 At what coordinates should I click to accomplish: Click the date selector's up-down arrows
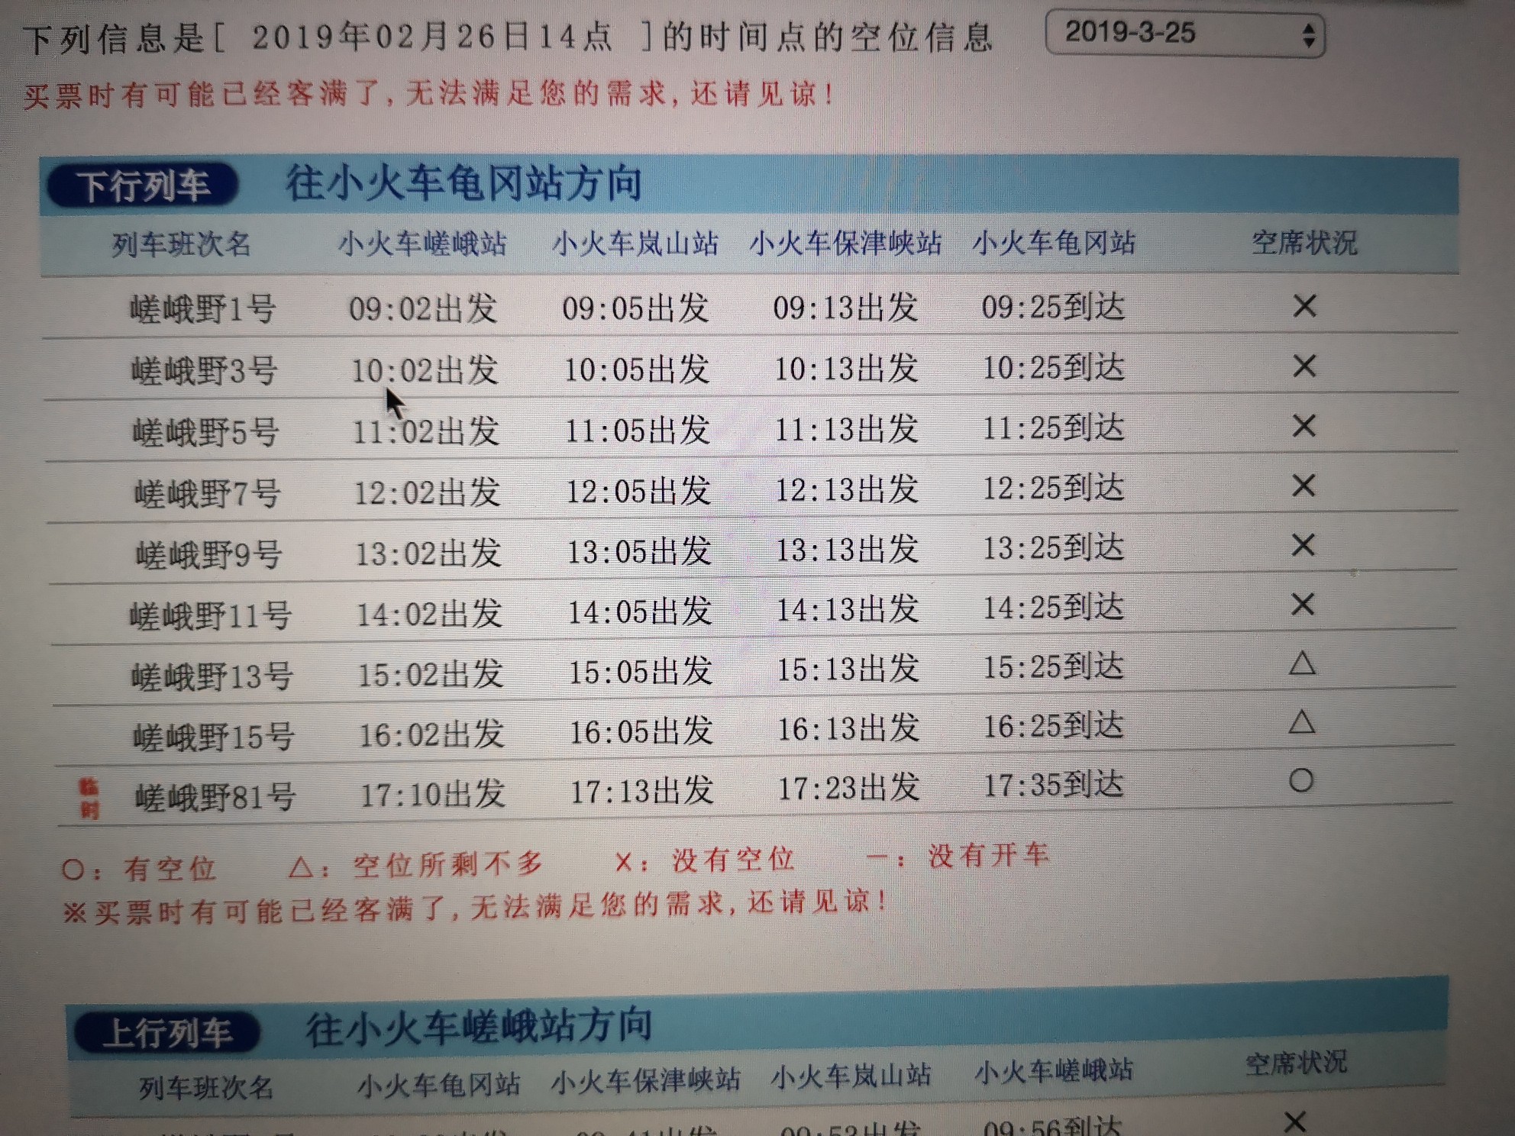point(1309,35)
